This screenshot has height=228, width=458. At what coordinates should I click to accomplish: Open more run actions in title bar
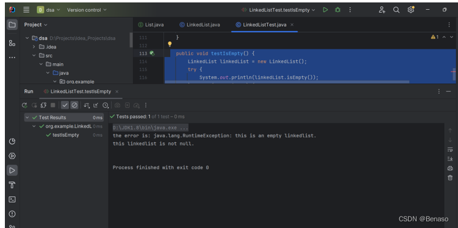click(350, 10)
